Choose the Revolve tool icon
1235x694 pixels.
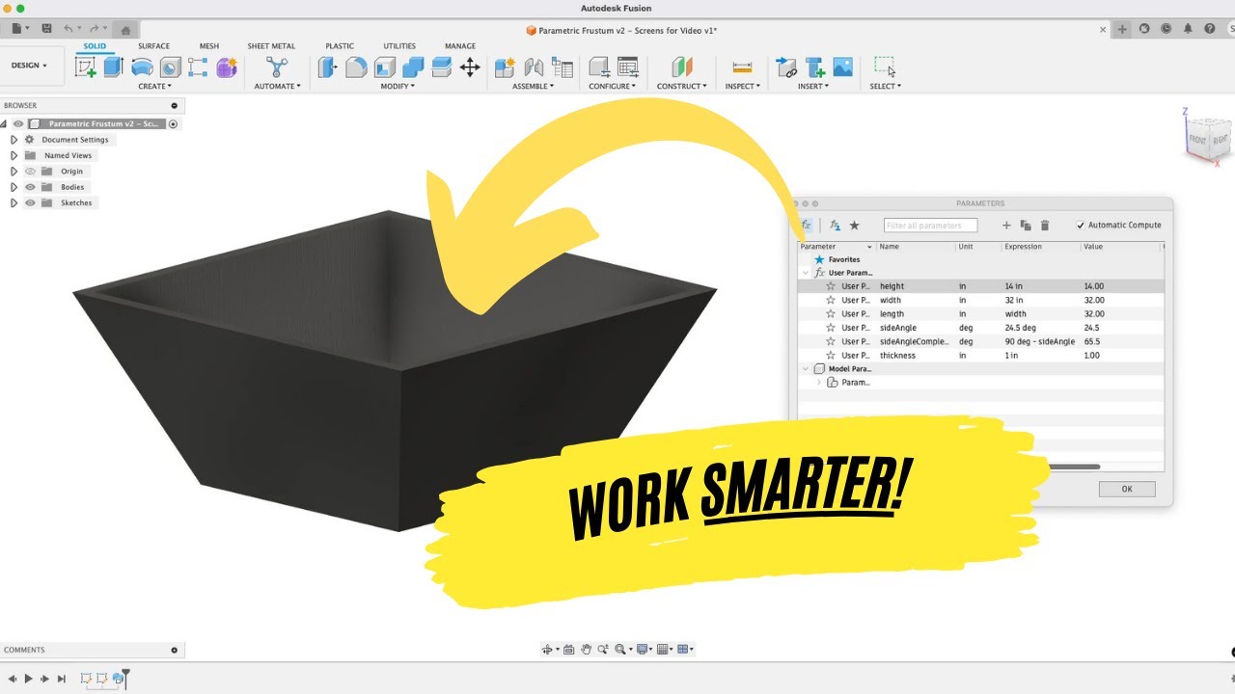point(142,67)
